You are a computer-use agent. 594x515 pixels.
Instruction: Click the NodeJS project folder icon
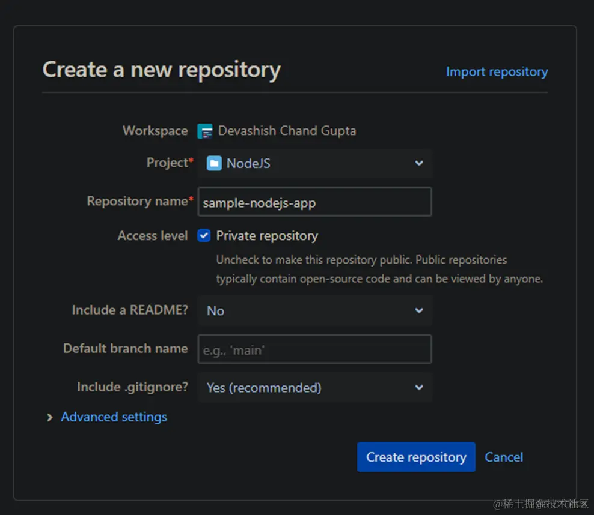click(x=214, y=163)
